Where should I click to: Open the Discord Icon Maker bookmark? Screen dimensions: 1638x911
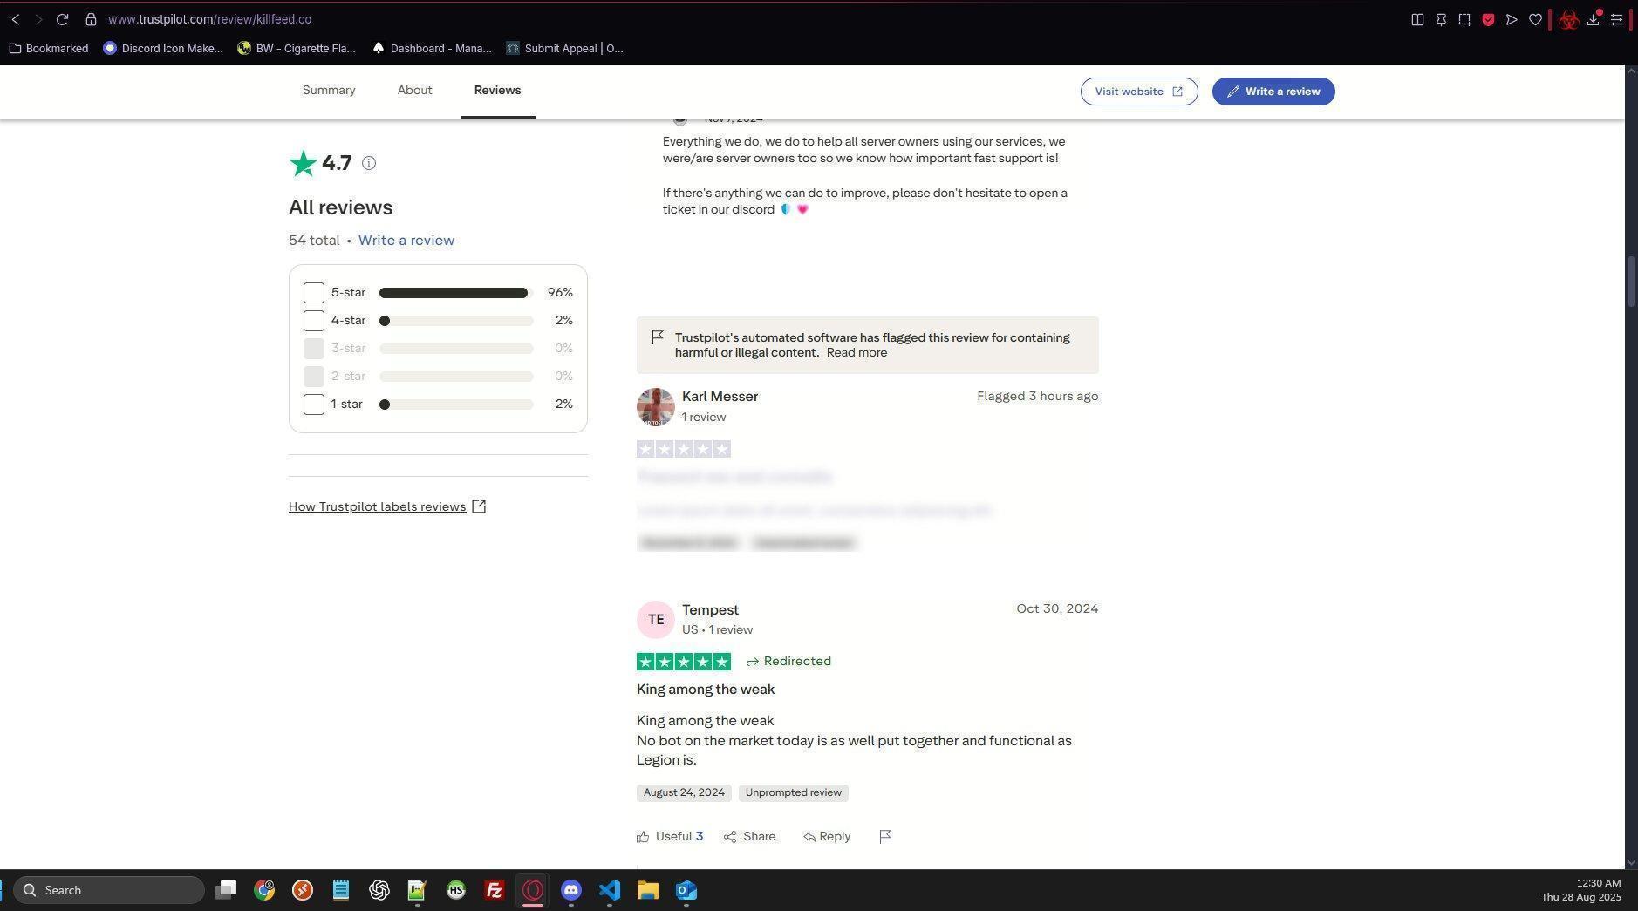click(163, 49)
